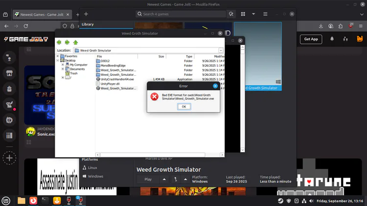Click the Firefox back button
367x206 pixels.
pos(6,26)
